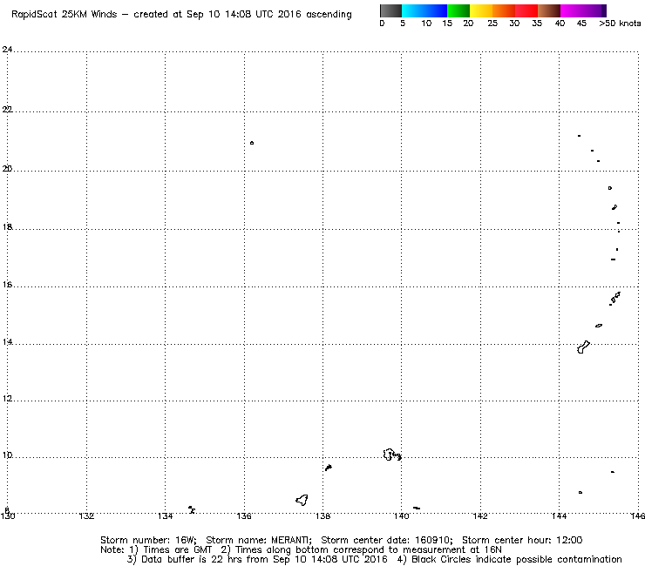Click the RapidScat 25KM Winds title text
Image resolution: width=645 pixels, height=566 pixels.
coord(181,15)
